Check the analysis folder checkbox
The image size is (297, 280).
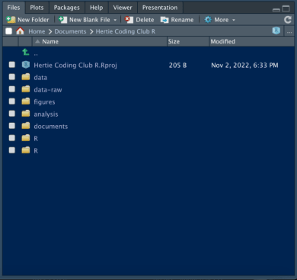(12, 114)
